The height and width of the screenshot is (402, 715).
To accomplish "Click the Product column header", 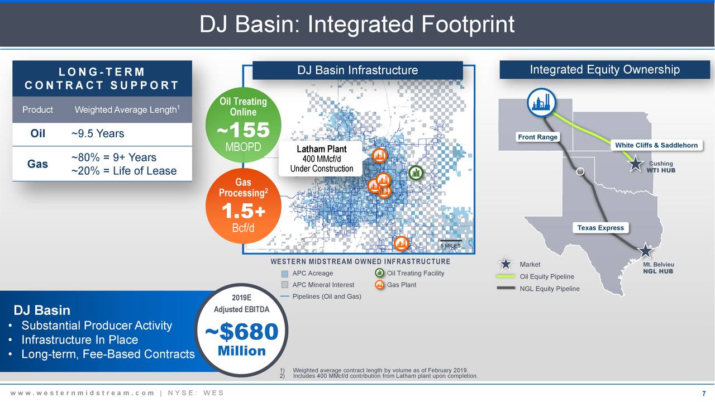I will tap(37, 109).
